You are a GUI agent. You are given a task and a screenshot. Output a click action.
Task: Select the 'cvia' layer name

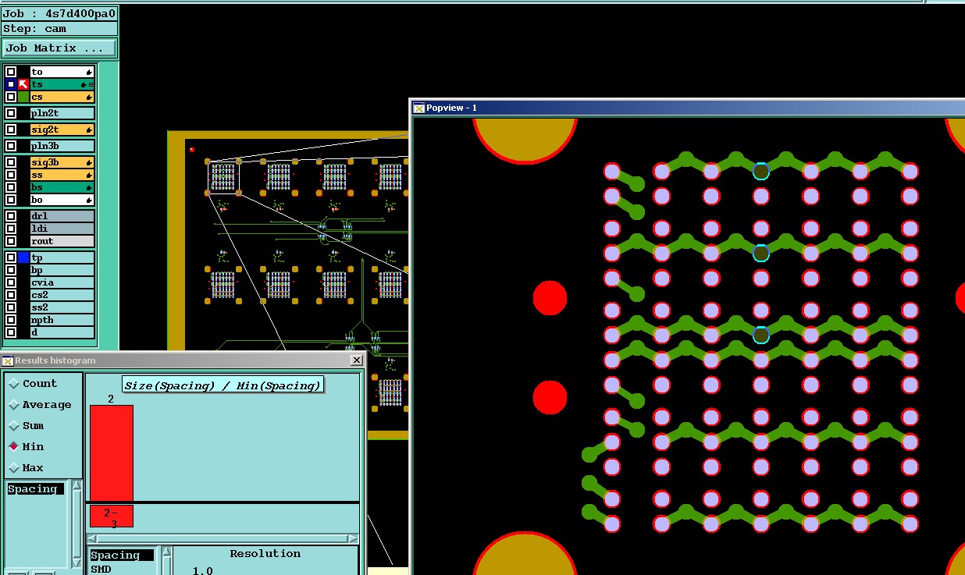tap(62, 282)
